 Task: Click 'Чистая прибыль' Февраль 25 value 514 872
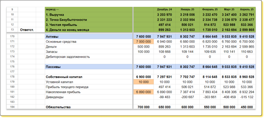(210, 25)
